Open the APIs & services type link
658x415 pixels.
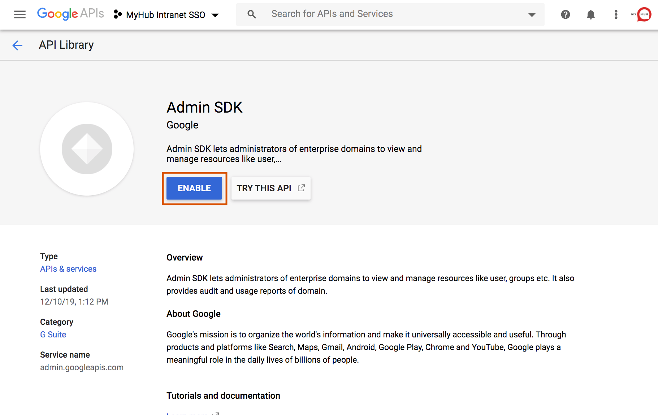pos(68,269)
